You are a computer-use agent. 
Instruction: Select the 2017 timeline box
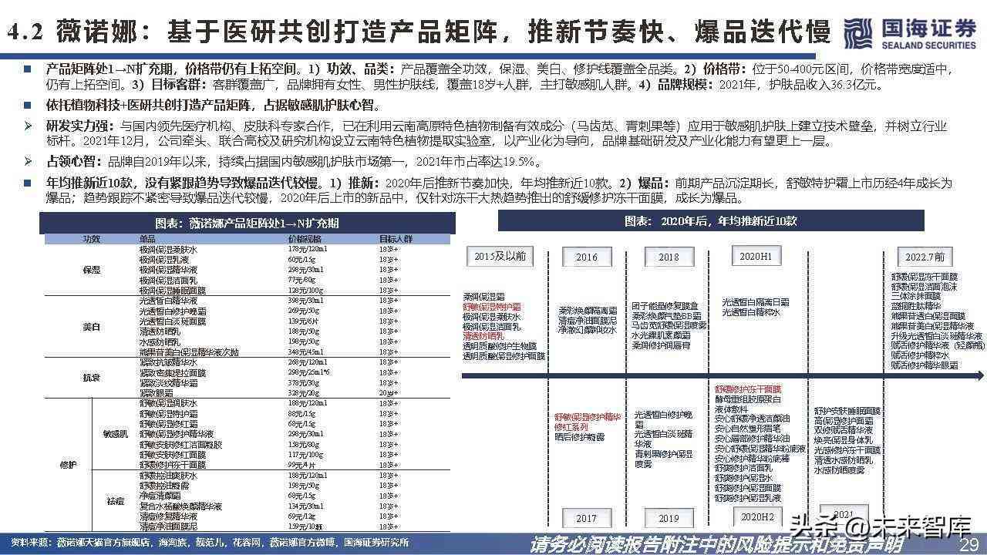point(586,518)
